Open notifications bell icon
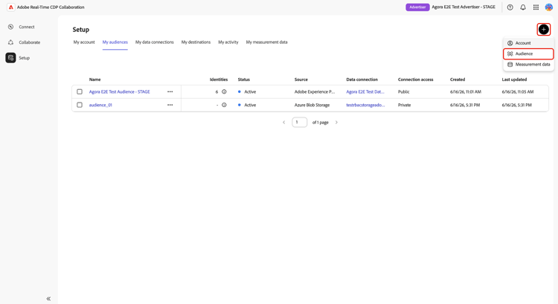 point(523,7)
